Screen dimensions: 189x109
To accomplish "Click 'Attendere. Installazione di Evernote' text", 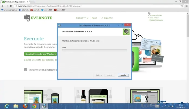I will click(81, 41).
